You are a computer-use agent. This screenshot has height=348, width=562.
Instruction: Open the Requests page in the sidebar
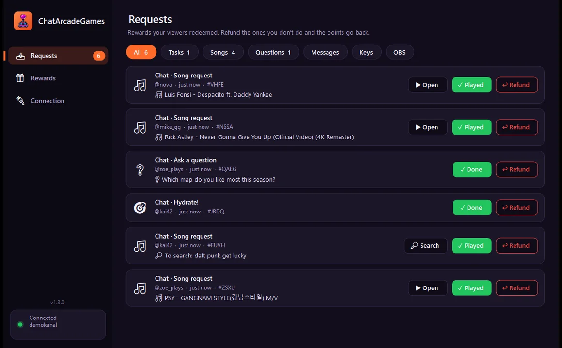coord(58,56)
